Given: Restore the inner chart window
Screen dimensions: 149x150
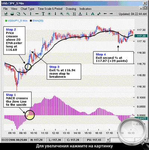Looking at the screenshot, I should click(x=145, y=8).
